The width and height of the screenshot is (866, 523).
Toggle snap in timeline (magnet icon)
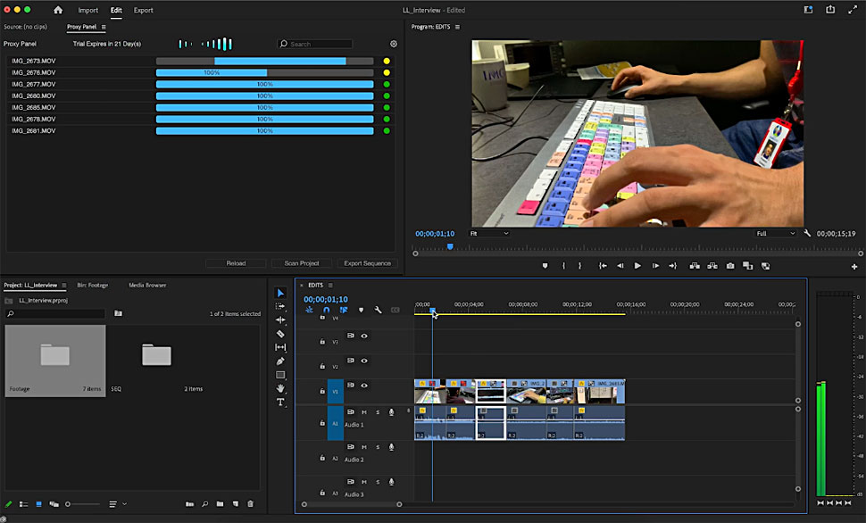coord(326,310)
